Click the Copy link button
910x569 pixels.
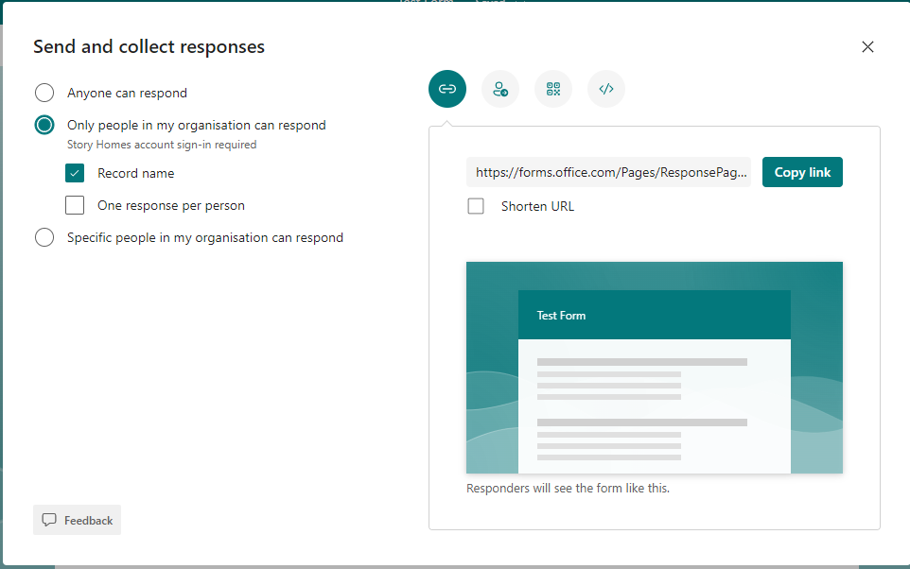[802, 172]
